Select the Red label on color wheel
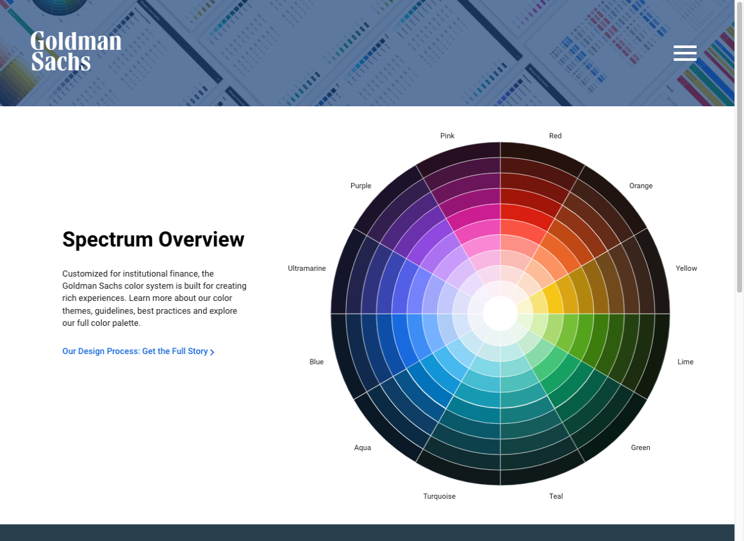The height and width of the screenshot is (541, 744). 555,136
